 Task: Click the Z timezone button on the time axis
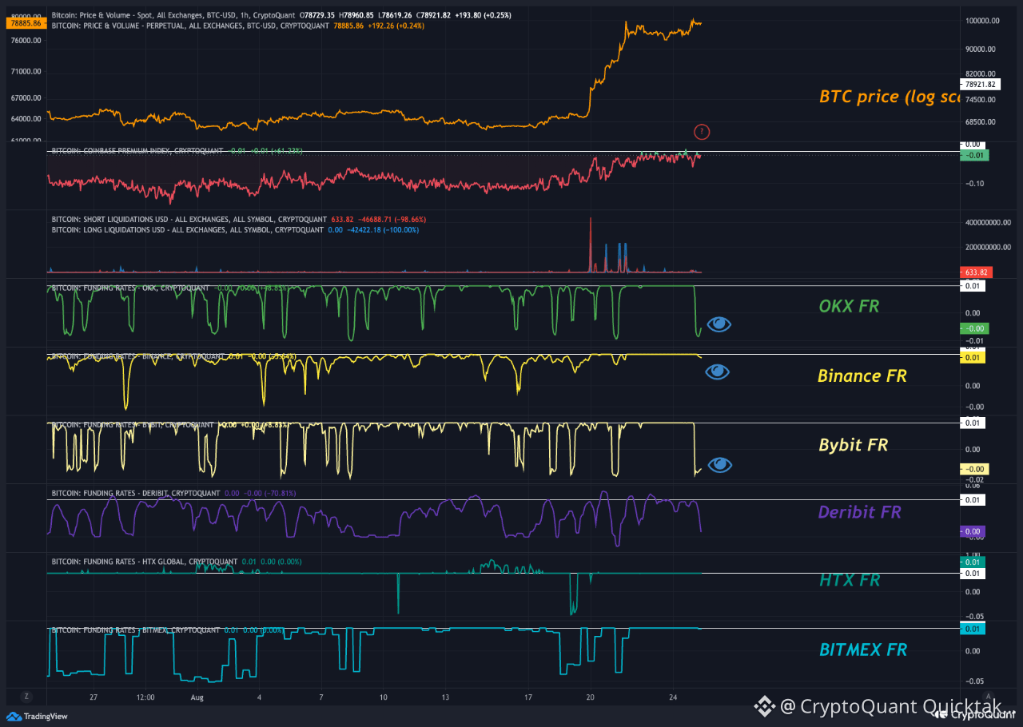click(26, 697)
